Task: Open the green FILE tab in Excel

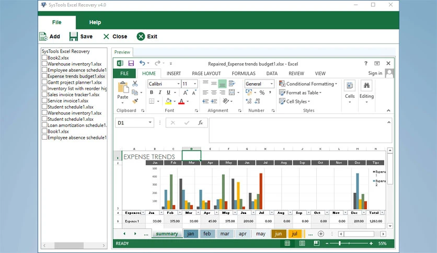Action: [124, 74]
